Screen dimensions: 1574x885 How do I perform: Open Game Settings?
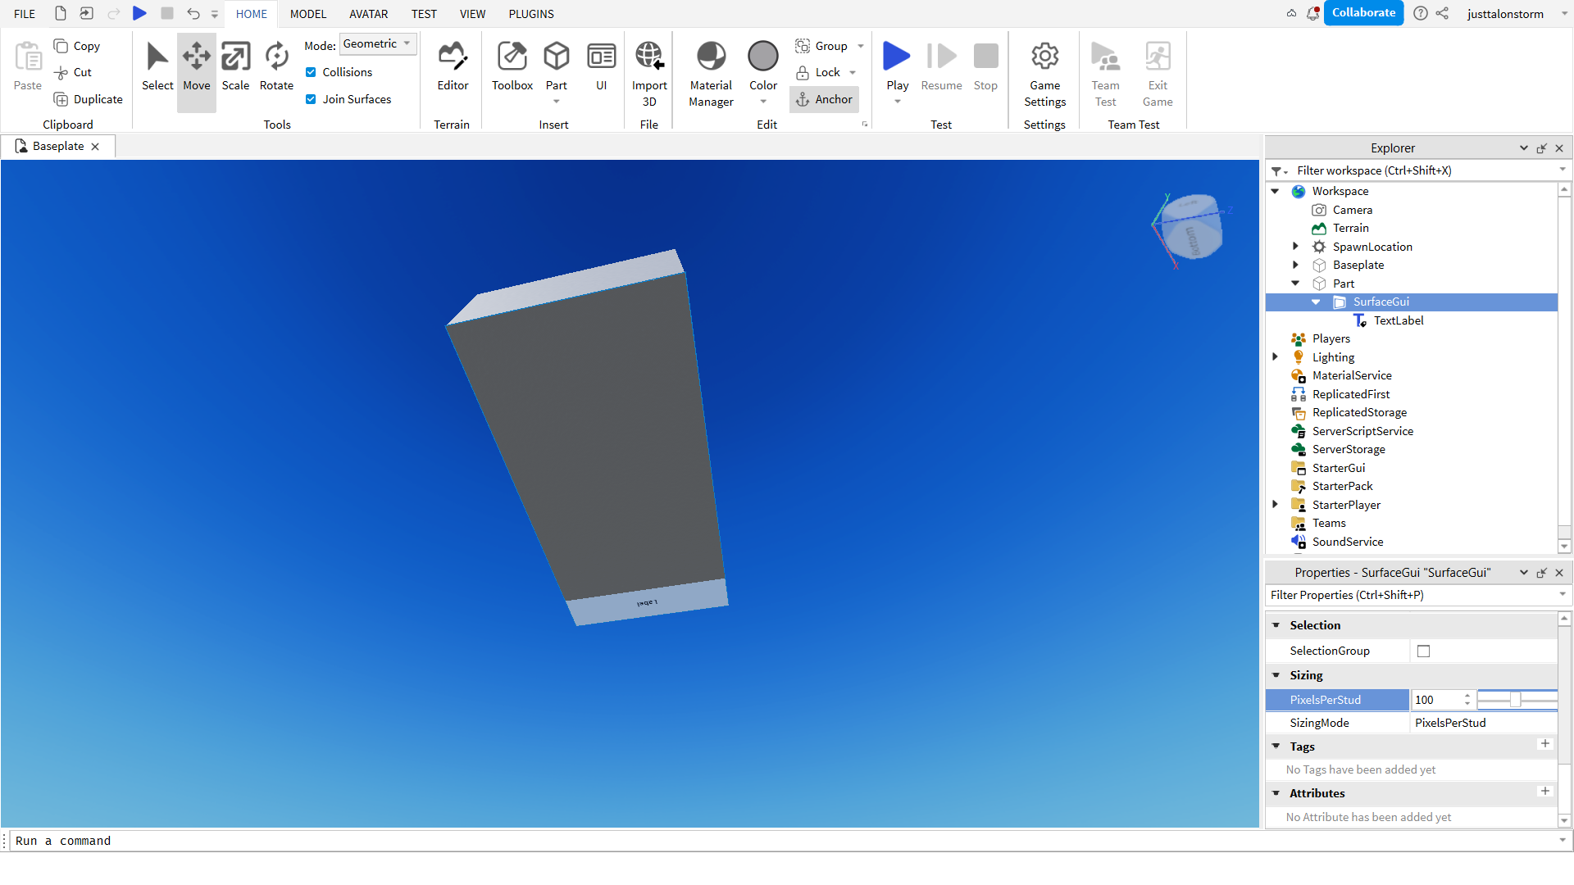click(1044, 74)
